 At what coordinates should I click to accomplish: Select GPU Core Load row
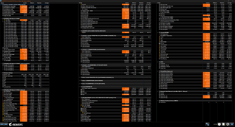[x=194, y=5]
